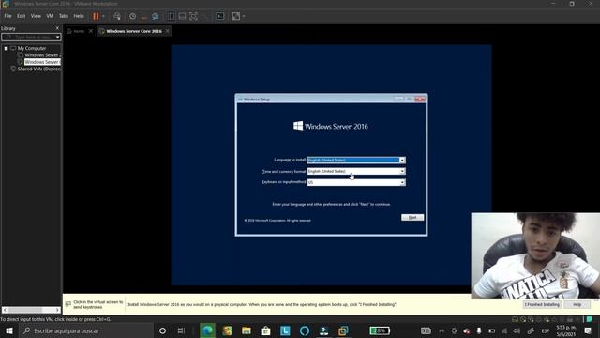Open the View menu
This screenshot has width=600, height=338.
tap(36, 16)
